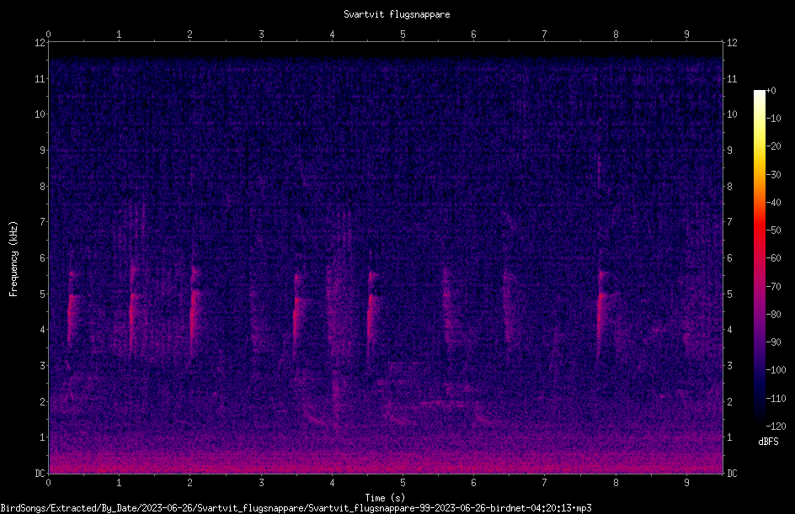Image resolution: width=795 pixels, height=514 pixels.
Task: Select '5' on the upper time axis
Action: click(x=403, y=34)
